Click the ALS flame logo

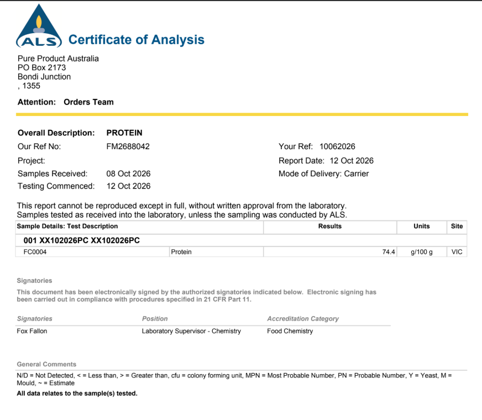coord(39,26)
